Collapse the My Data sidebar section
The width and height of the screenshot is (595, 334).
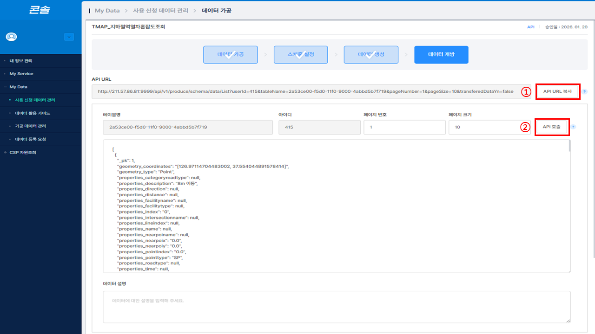(x=19, y=87)
